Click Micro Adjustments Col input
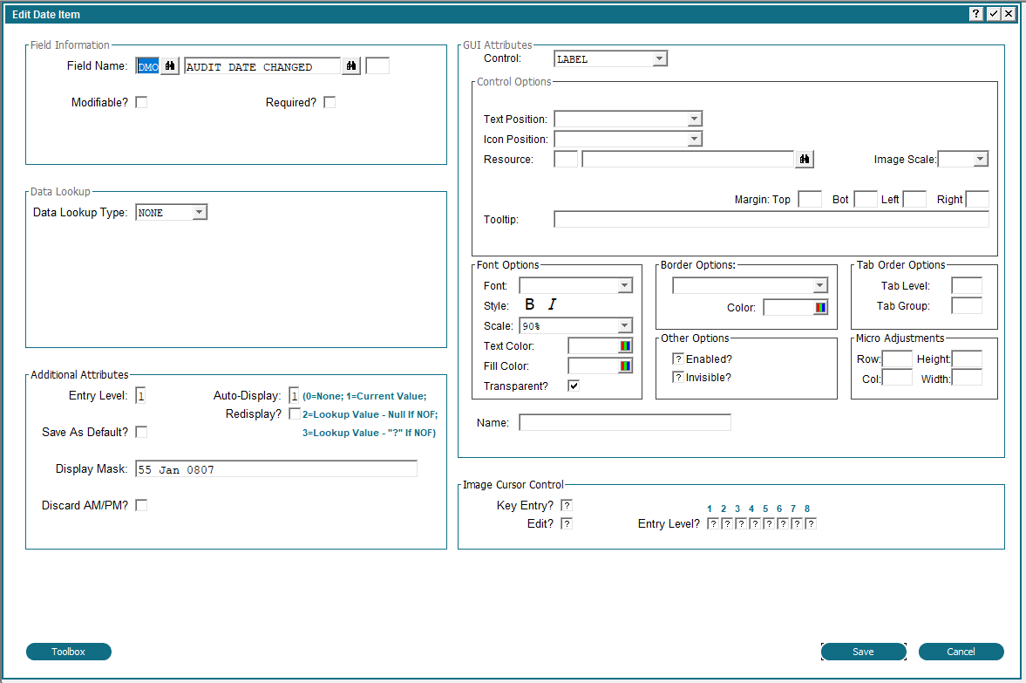1026x683 pixels. pos(897,379)
